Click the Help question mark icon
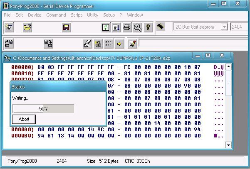 tap(149, 27)
